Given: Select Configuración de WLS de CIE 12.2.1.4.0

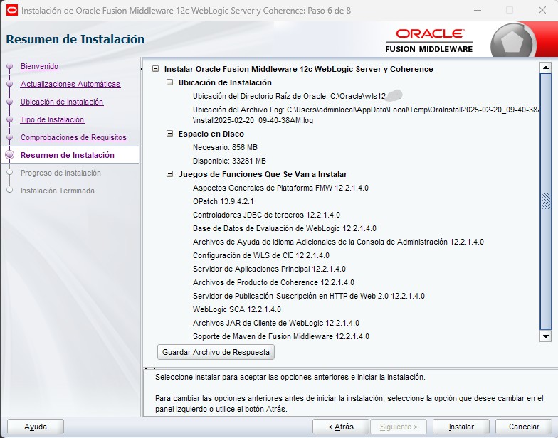Looking at the screenshot, I should (260, 255).
